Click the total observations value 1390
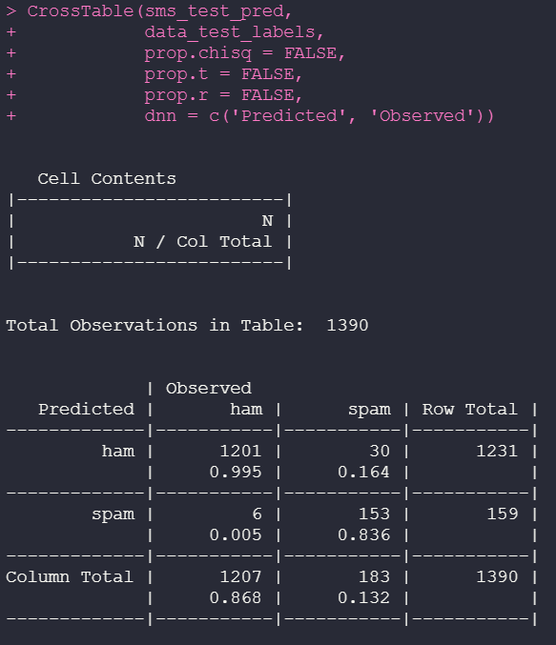The height and width of the screenshot is (645, 556). pyautogui.click(x=347, y=326)
